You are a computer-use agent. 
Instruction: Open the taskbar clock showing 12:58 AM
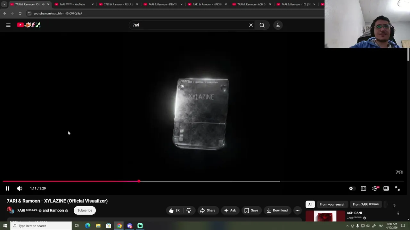(392, 226)
